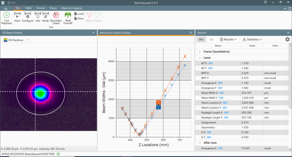Open the Views ribbon tab

tap(53, 8)
